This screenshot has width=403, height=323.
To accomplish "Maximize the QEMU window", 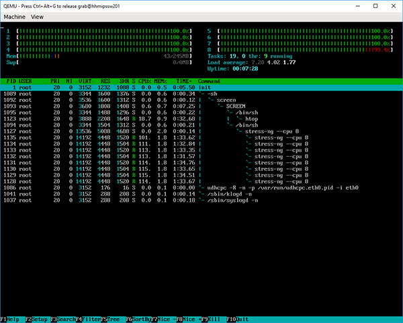I will tap(375, 6).
